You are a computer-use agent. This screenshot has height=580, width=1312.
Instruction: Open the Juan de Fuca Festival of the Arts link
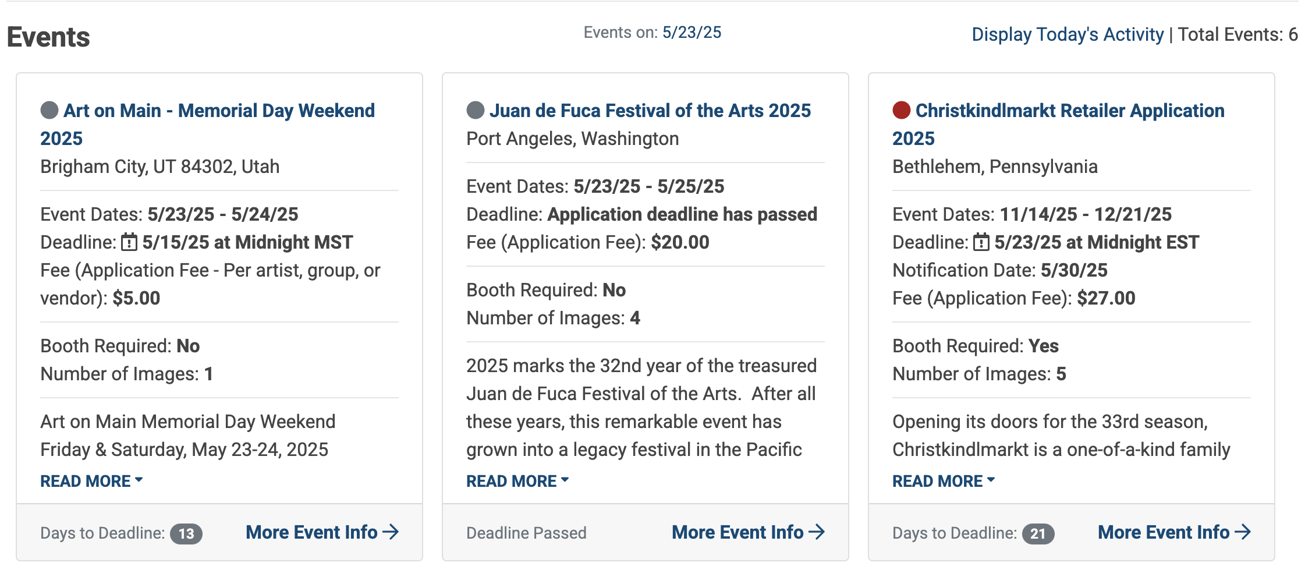click(x=651, y=110)
